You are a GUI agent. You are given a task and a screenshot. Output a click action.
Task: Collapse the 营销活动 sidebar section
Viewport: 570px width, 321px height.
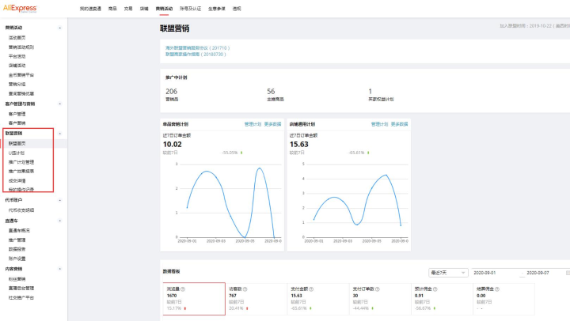point(60,27)
